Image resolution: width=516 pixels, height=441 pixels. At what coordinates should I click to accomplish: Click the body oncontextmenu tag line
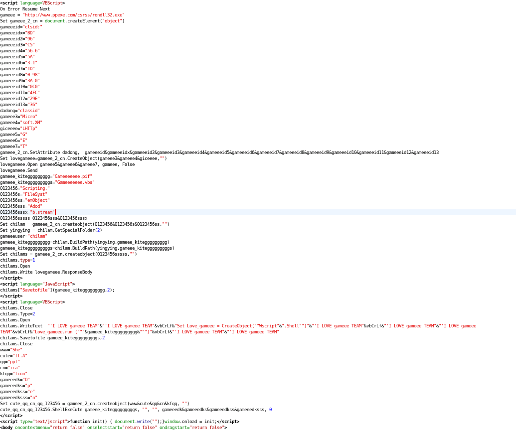[114, 428]
